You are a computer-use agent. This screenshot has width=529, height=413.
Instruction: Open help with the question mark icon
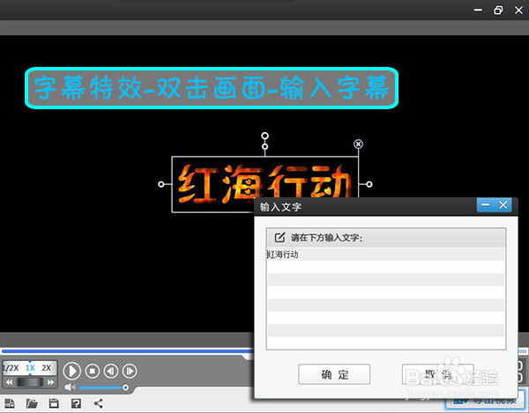(x=76, y=403)
